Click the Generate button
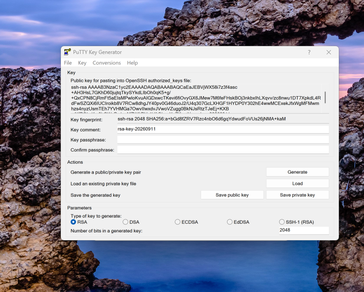364x292 pixels. coord(297,172)
